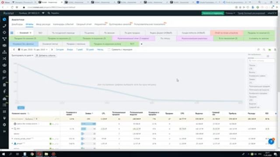This screenshot has width=280, height=157.
Task: Open Группировка каналов tab
Action: click(120, 24)
